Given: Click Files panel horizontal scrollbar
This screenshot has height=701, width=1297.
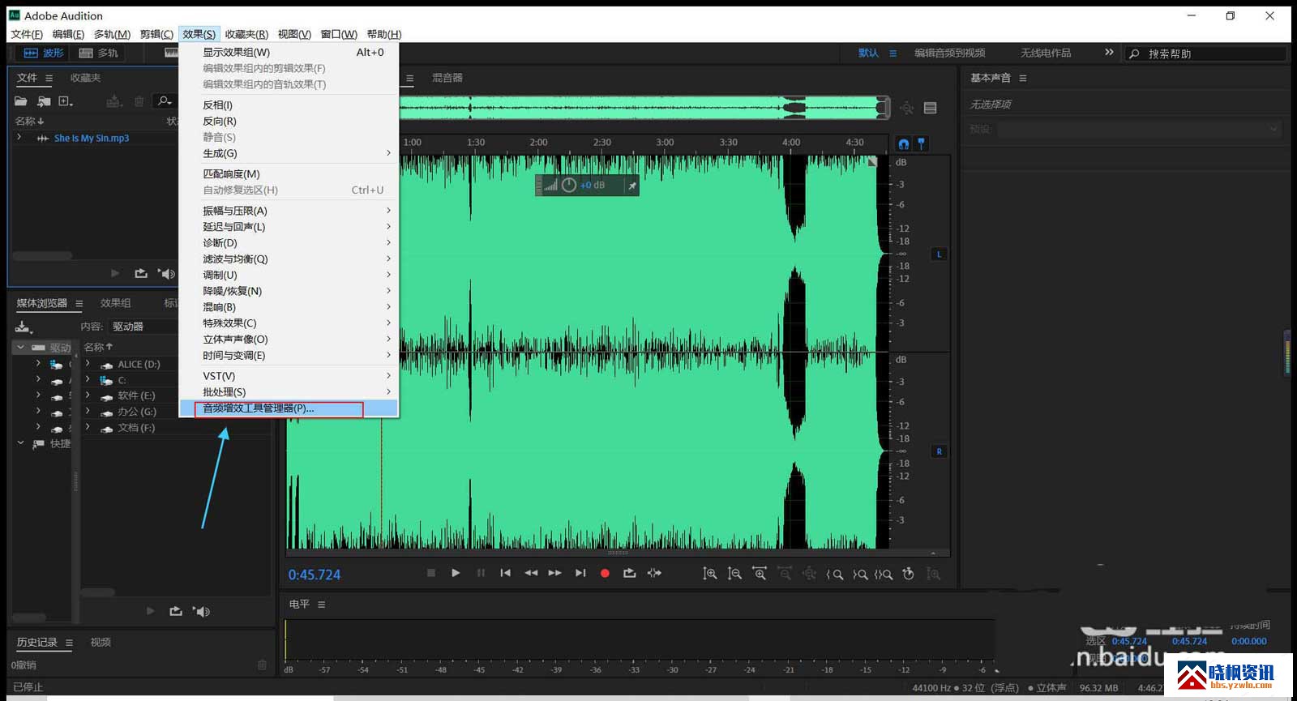Looking at the screenshot, I should [x=42, y=256].
